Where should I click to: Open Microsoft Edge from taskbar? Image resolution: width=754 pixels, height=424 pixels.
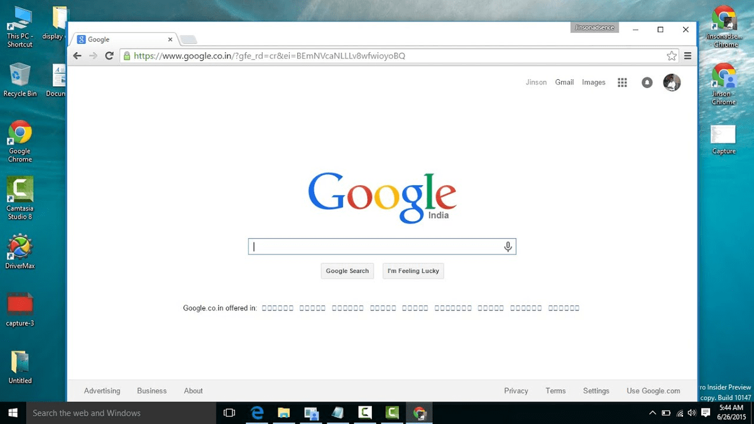coord(257,413)
